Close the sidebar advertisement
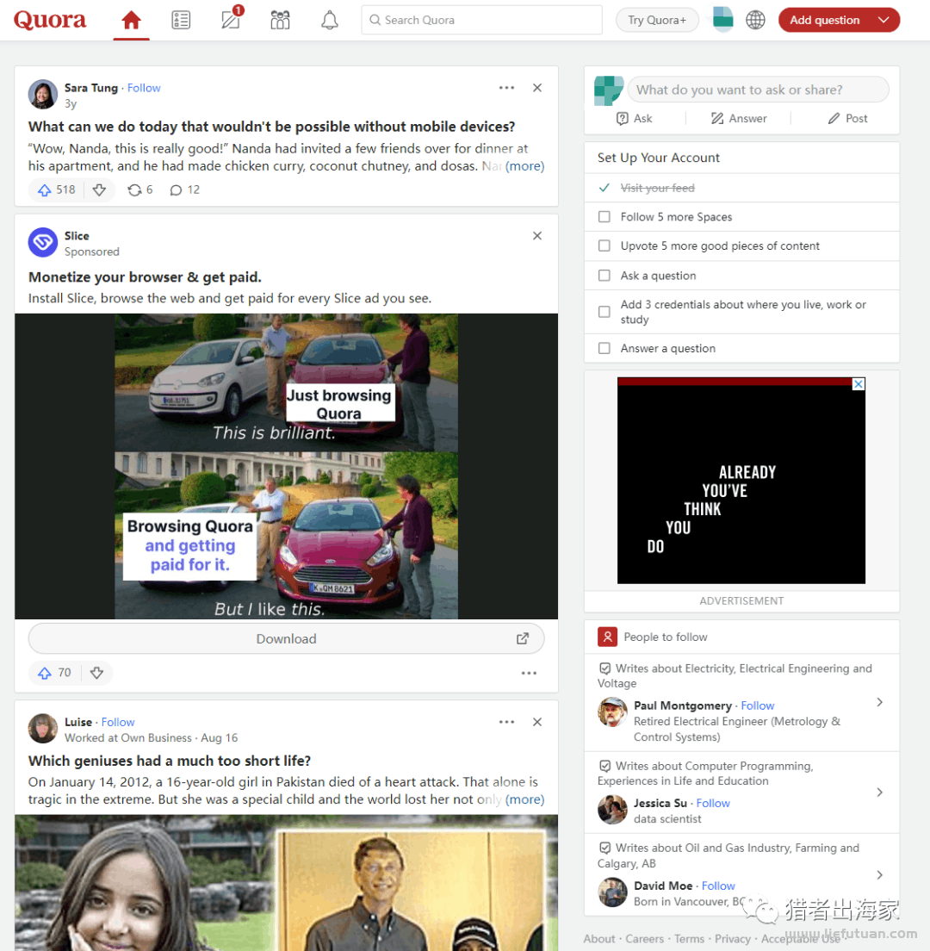Image resolution: width=930 pixels, height=951 pixels. [x=859, y=384]
